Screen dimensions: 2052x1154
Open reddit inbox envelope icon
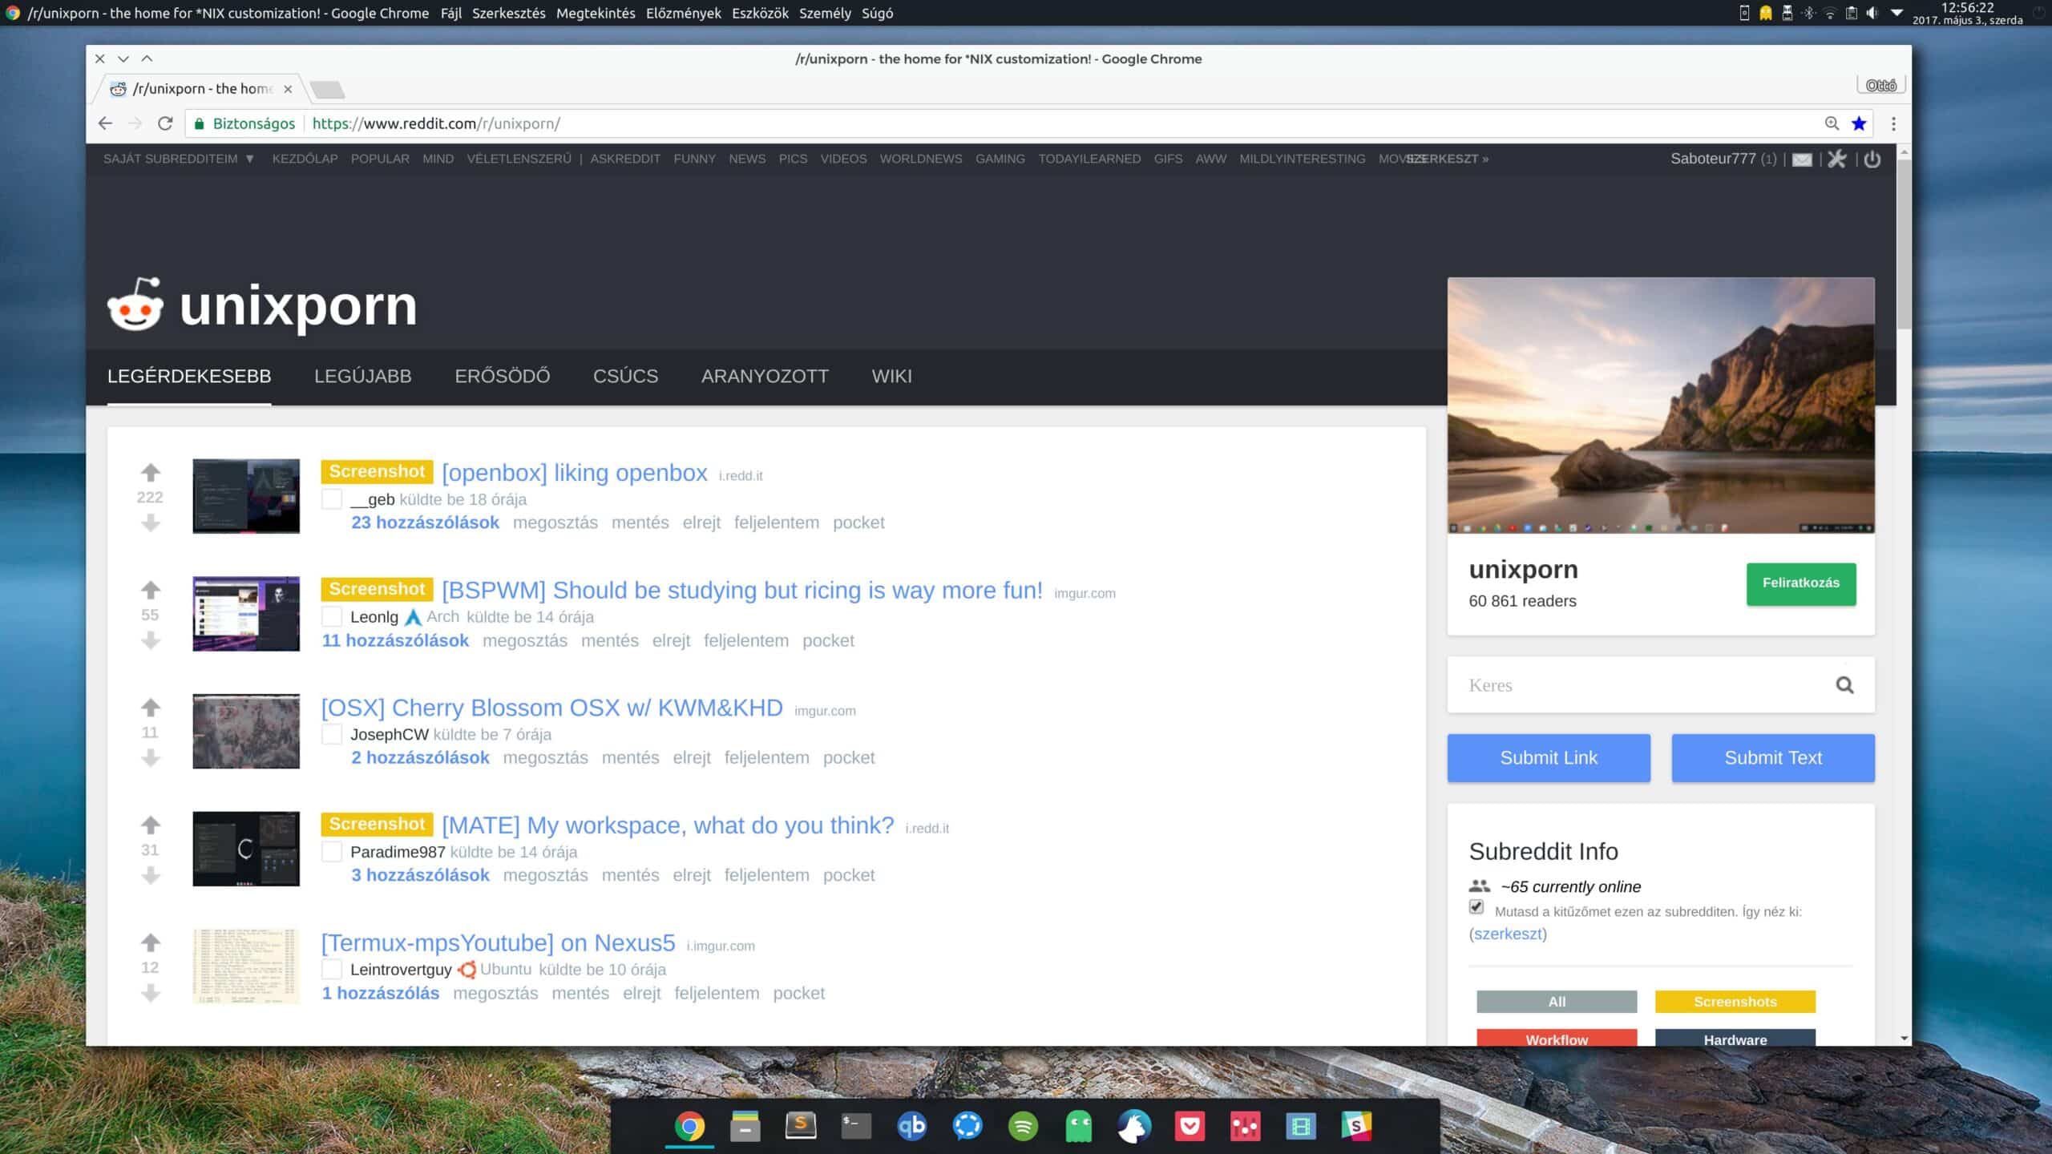1802,159
